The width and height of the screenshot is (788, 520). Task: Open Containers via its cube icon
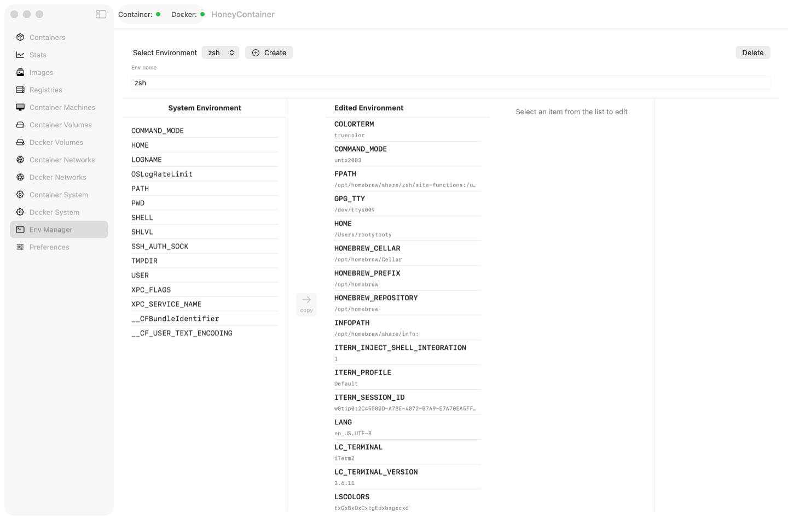coord(20,37)
